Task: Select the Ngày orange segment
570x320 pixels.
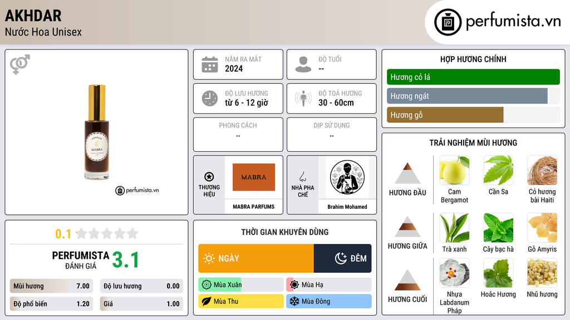Action: (x=256, y=258)
